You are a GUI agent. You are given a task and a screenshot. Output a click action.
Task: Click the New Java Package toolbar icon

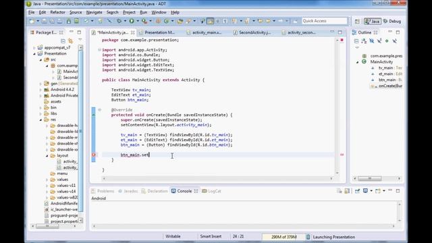click(x=158, y=21)
